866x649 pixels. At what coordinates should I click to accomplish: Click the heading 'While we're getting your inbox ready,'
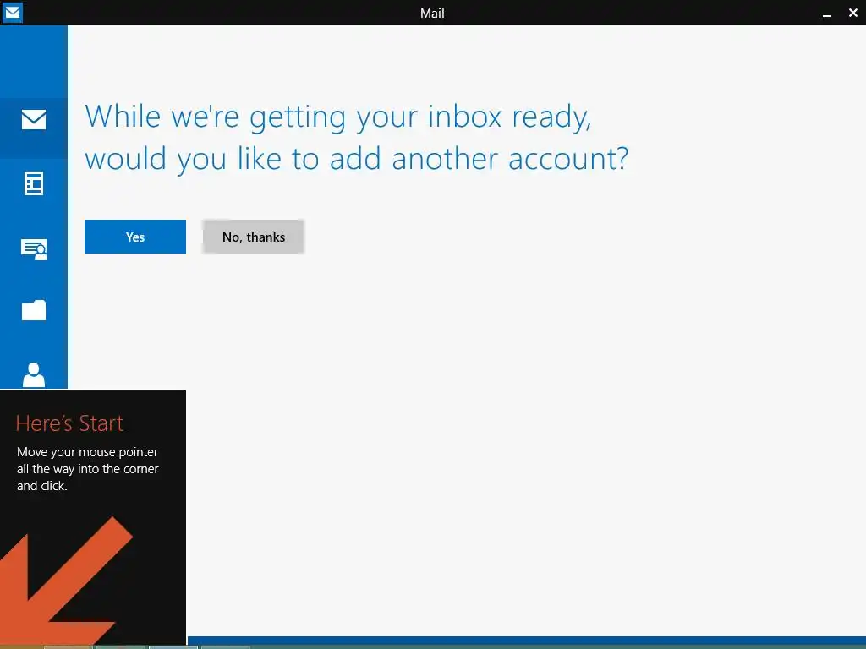click(x=338, y=117)
